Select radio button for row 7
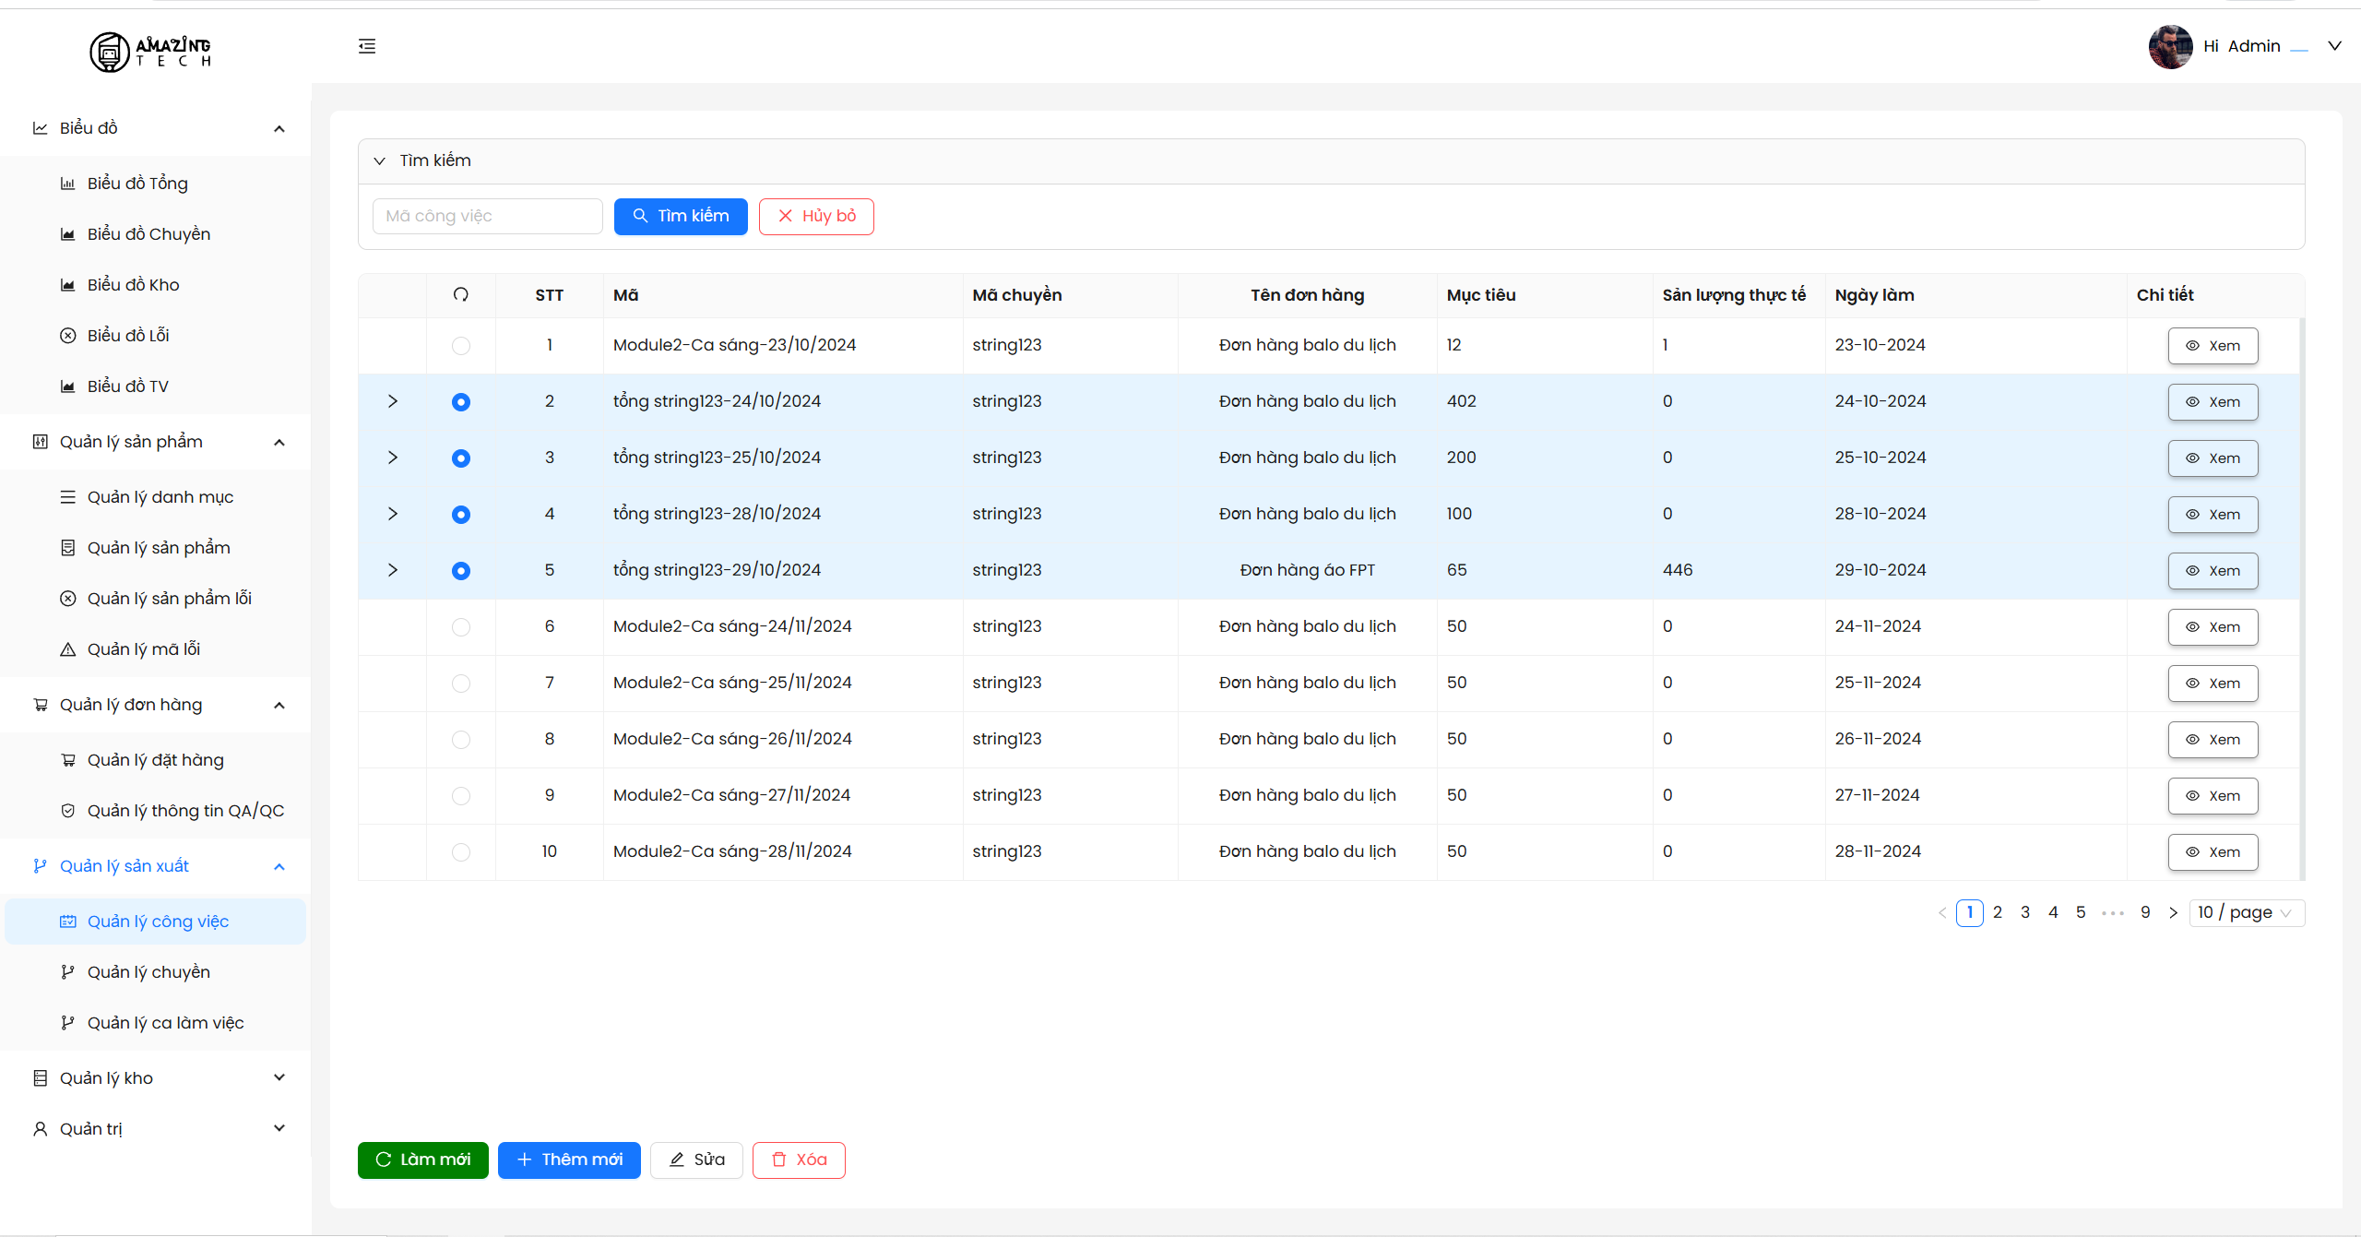This screenshot has width=2361, height=1237. (461, 684)
